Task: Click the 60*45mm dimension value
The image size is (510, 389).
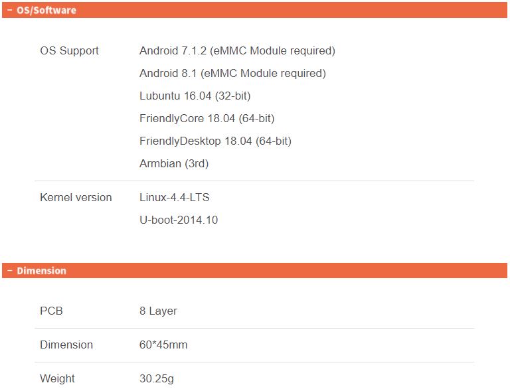Action: point(163,345)
